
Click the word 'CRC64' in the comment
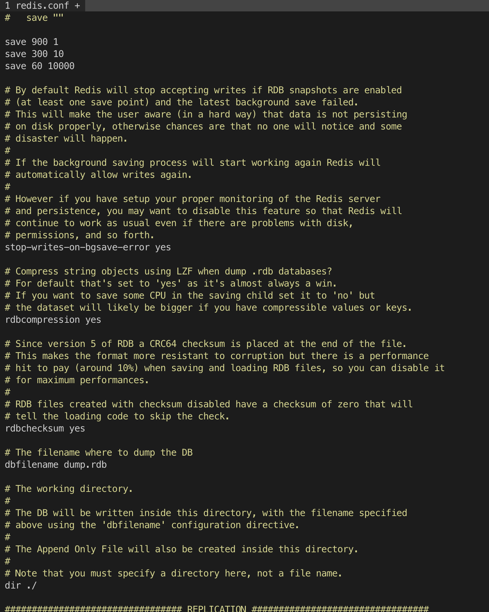click(163, 344)
